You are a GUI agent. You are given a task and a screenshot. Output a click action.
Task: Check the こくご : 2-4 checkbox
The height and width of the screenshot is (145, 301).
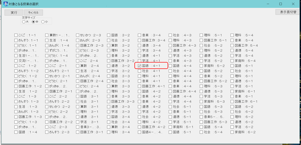(x=77, y=61)
